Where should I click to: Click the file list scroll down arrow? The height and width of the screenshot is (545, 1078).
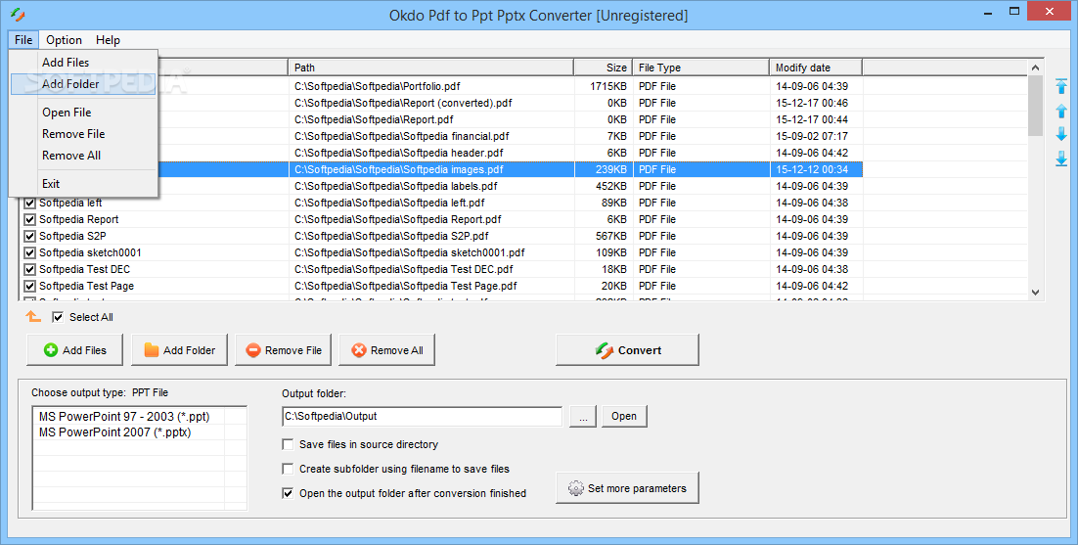coord(1035,293)
